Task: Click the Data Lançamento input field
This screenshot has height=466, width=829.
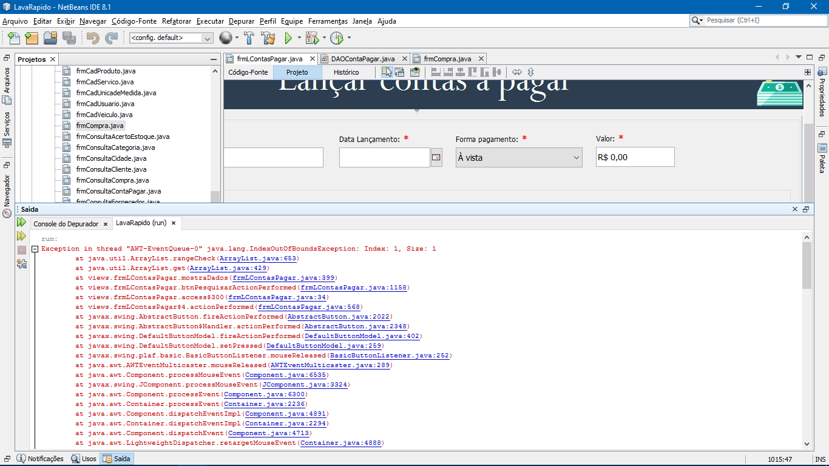Action: (x=385, y=157)
